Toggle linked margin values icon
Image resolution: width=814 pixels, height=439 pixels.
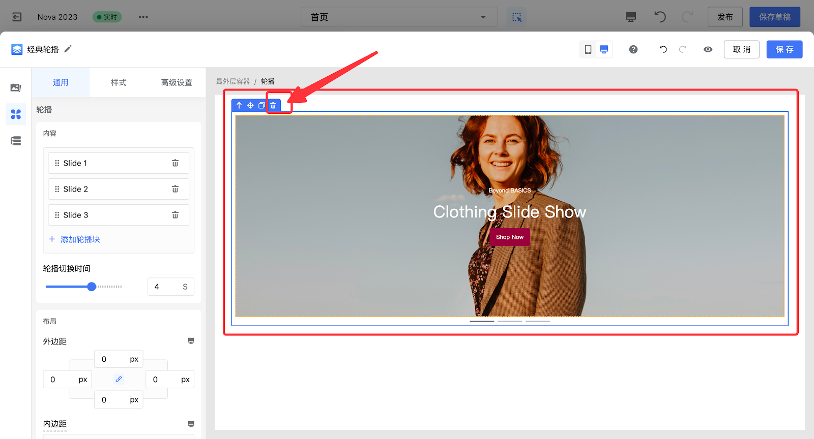point(119,379)
